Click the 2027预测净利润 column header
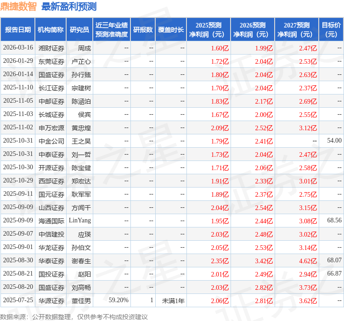 coord(297,30)
